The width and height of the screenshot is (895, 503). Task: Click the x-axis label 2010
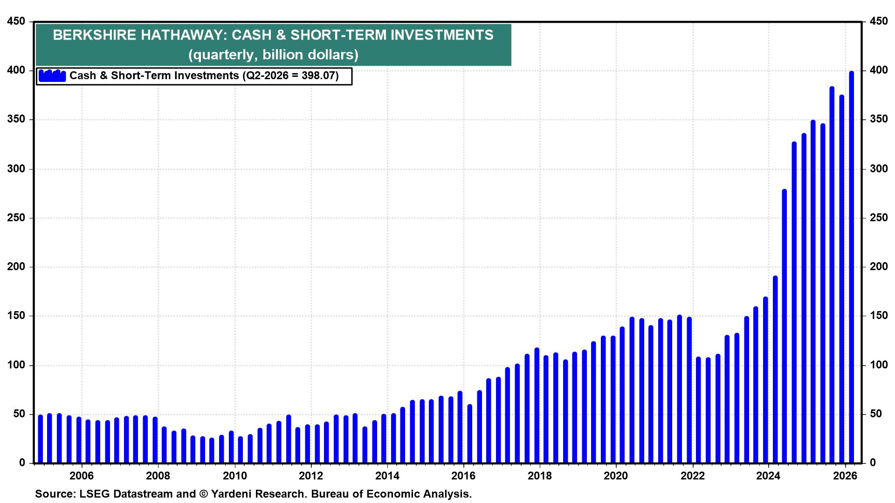[x=234, y=476]
